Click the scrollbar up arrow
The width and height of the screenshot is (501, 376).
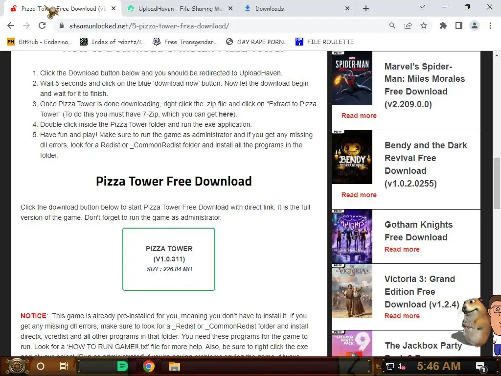click(497, 55)
